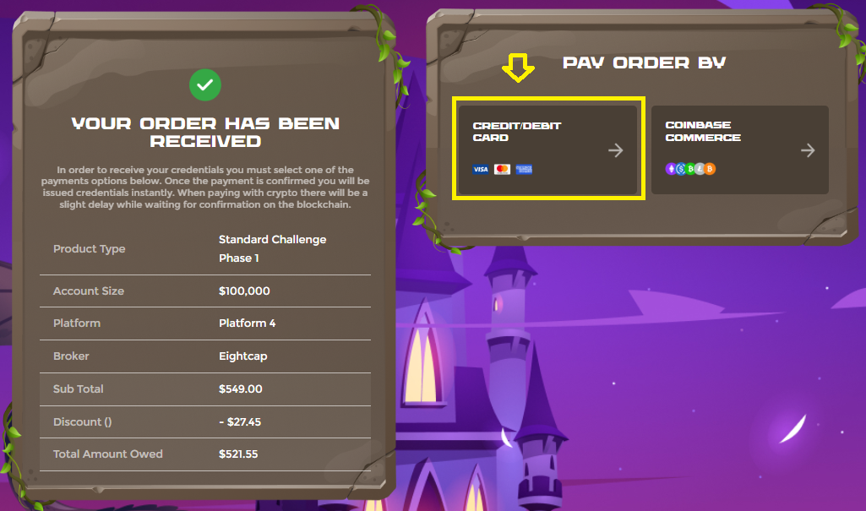Choose Credit/Debit Card payment option
The image size is (866, 511).
pyautogui.click(x=547, y=149)
